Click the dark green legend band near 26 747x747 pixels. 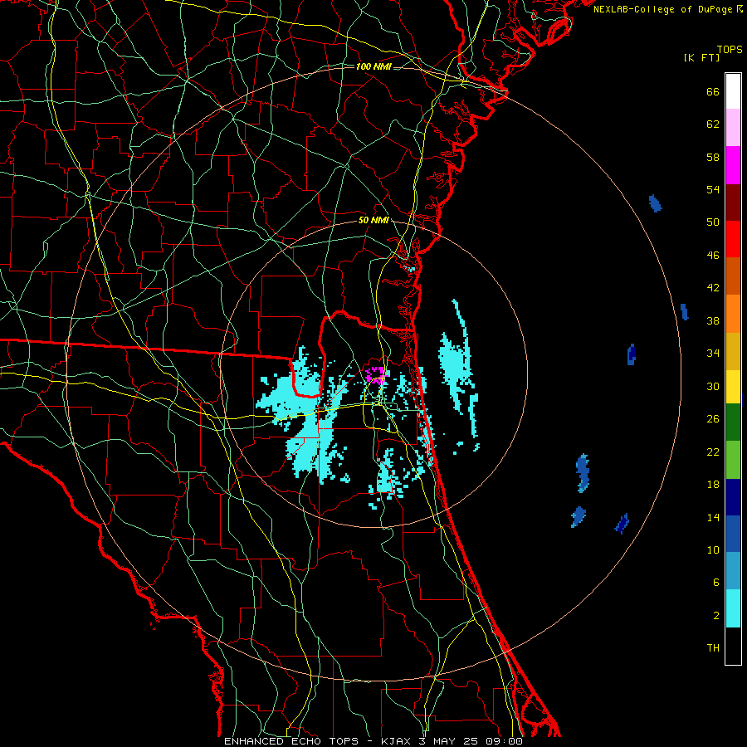[733, 422]
